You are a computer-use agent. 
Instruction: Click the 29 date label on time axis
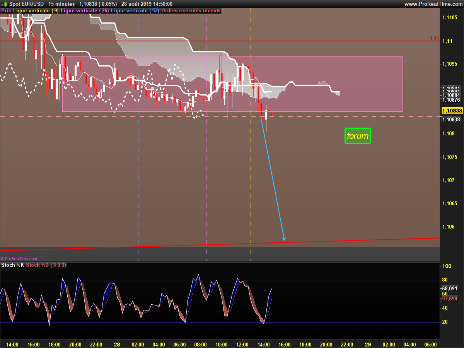[368, 344]
